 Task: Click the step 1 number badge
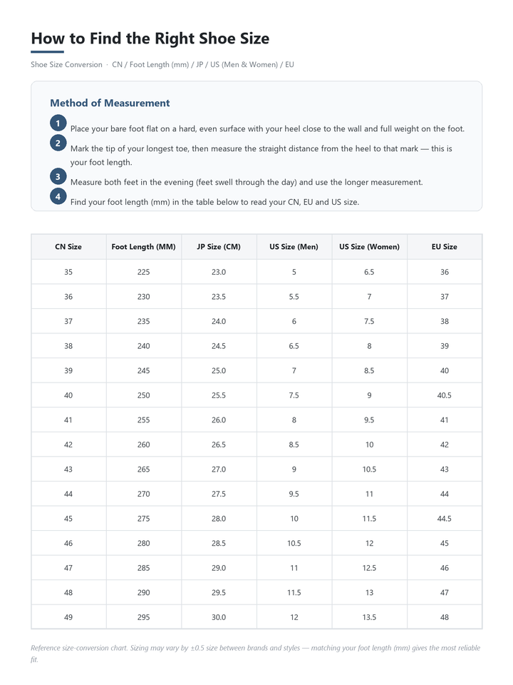tap(58, 123)
